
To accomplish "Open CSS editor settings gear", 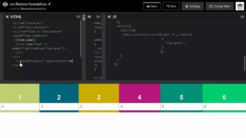I will coord(89,16).
